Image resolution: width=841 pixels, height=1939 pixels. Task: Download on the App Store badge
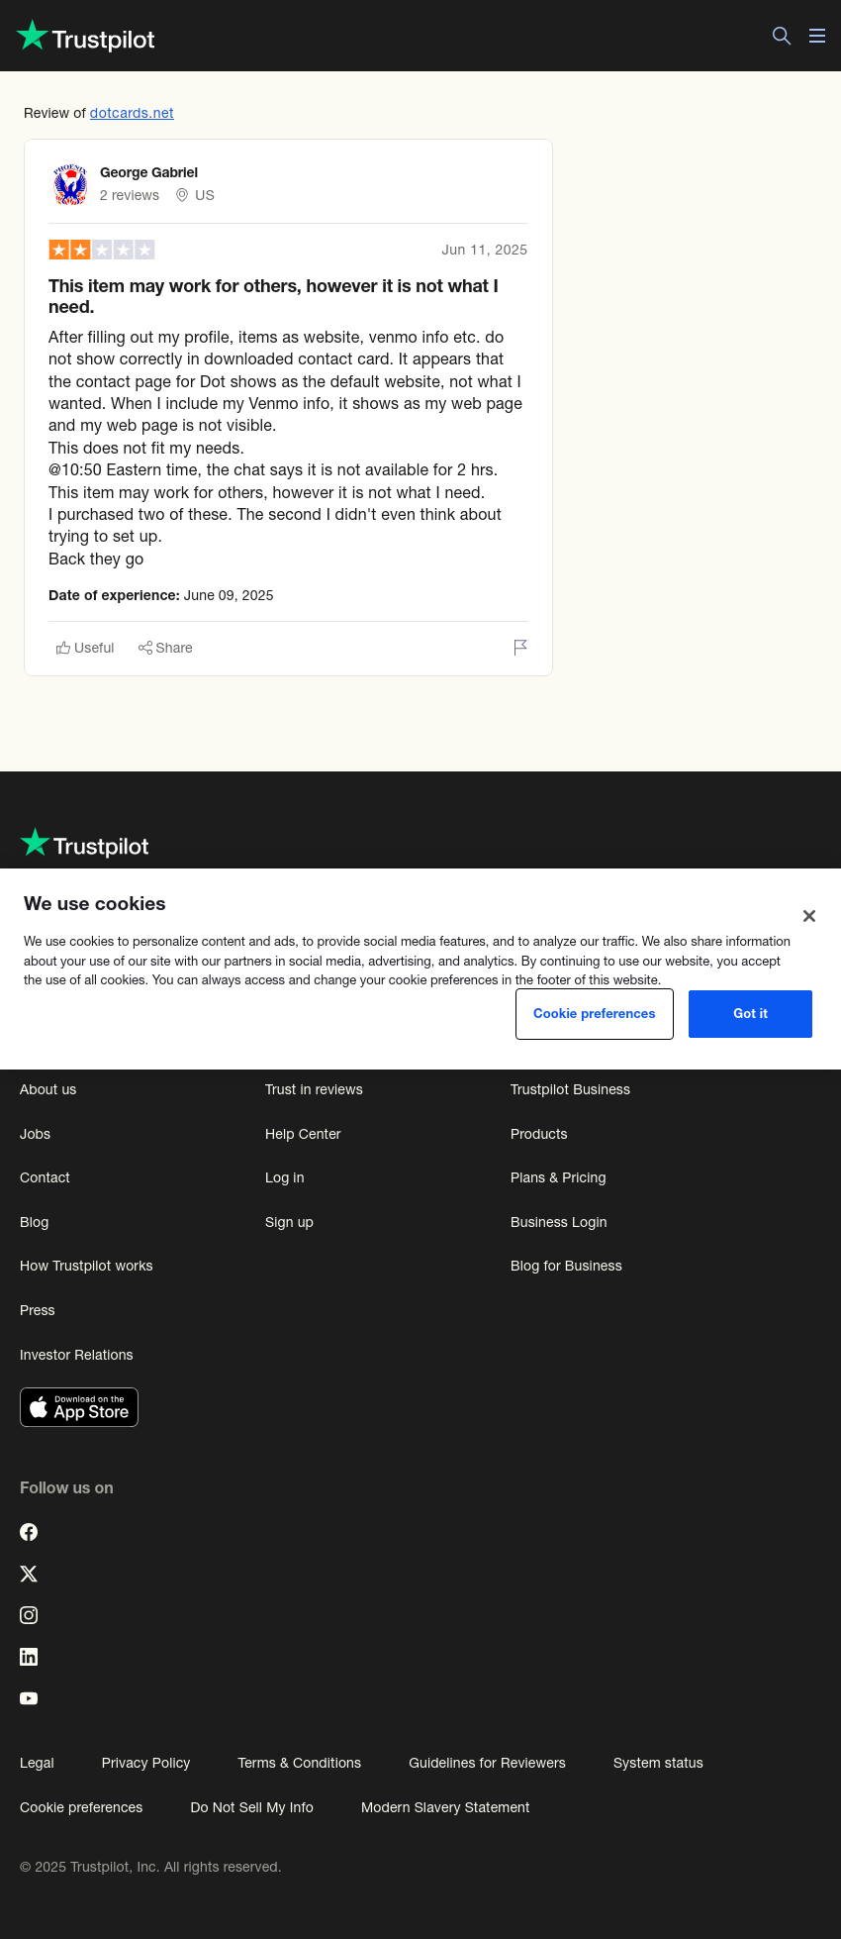pyautogui.click(x=79, y=1407)
